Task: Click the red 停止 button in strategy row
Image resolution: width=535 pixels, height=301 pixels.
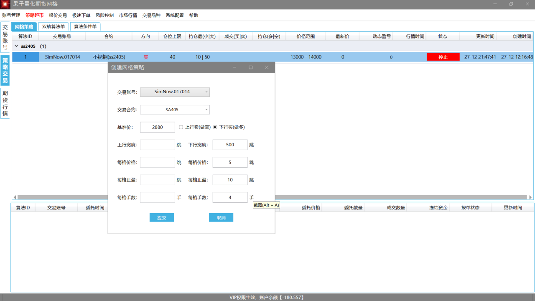Action: coord(443,56)
